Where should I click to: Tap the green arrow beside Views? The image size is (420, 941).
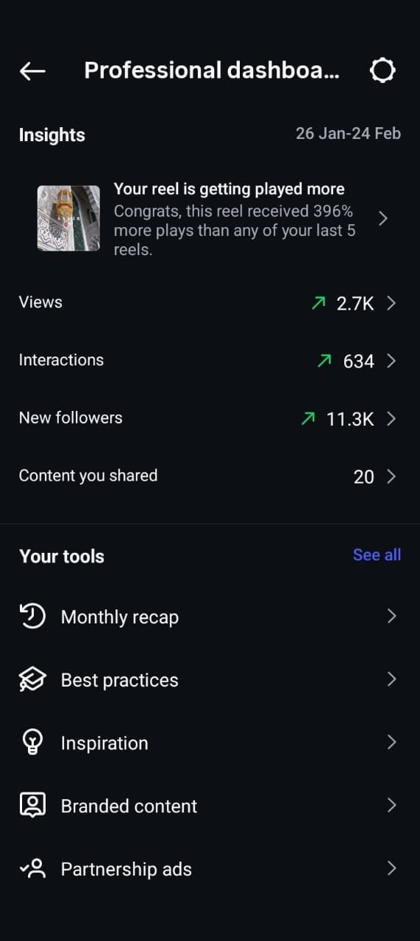pos(318,303)
